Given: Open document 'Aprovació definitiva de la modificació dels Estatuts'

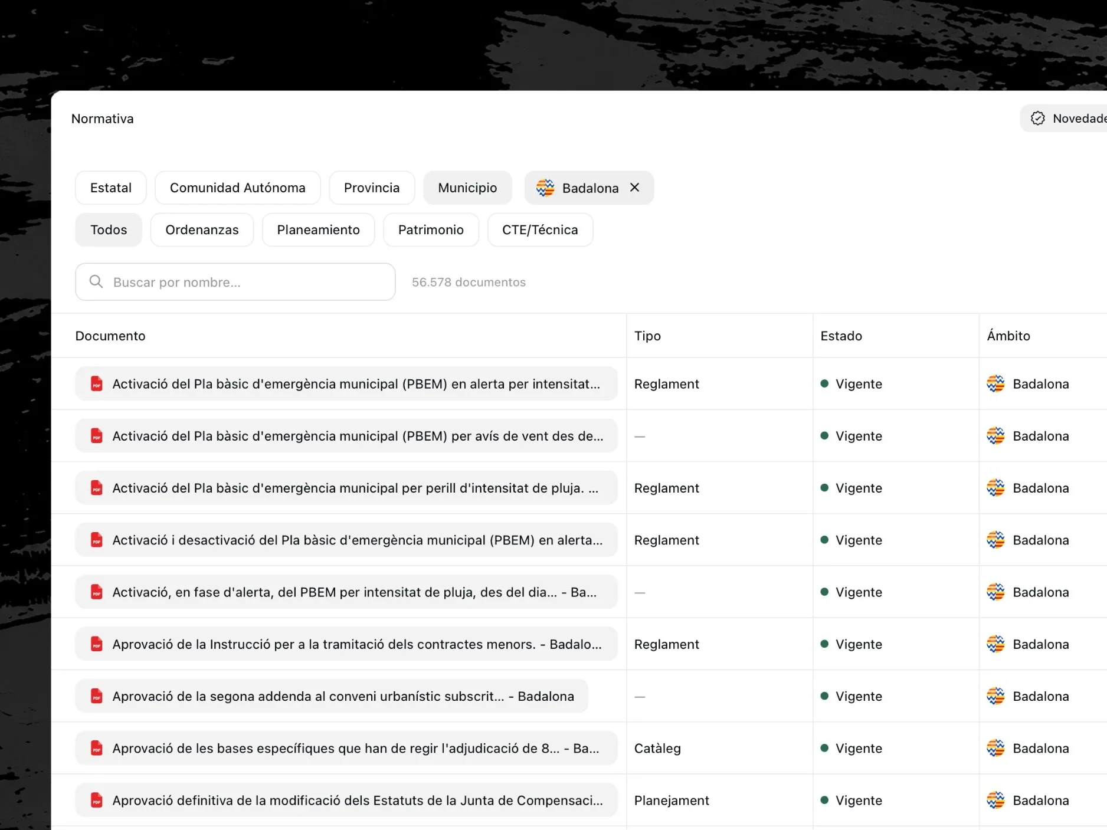Looking at the screenshot, I should coord(346,800).
